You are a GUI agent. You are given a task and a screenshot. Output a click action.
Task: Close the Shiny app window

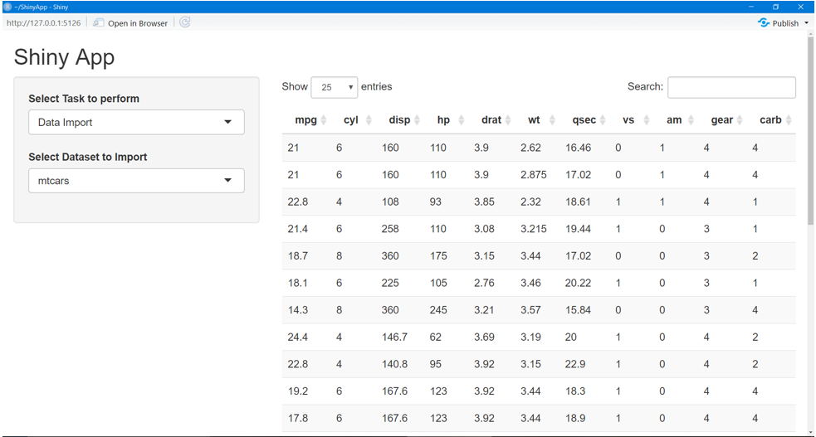(x=800, y=7)
